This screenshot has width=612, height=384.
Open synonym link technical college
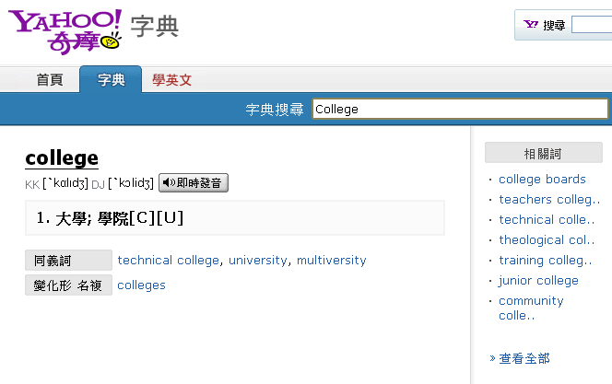[169, 260]
